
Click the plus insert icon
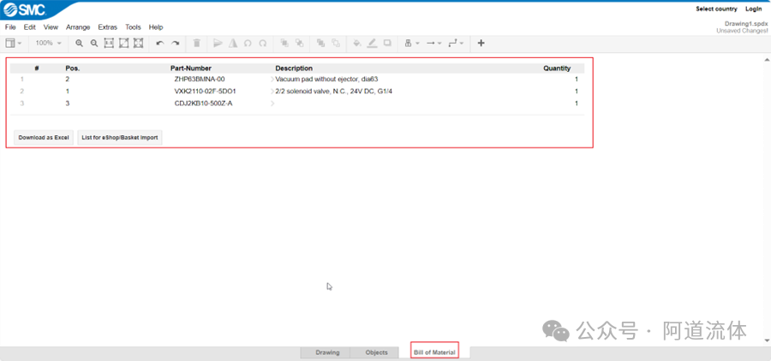coord(481,44)
